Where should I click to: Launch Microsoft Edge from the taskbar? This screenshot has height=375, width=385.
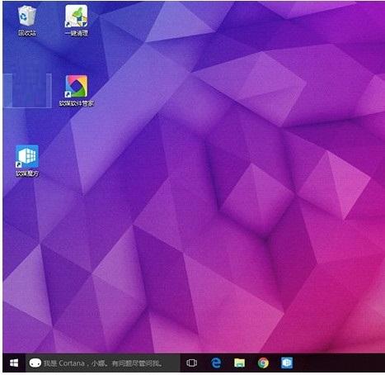point(216,363)
